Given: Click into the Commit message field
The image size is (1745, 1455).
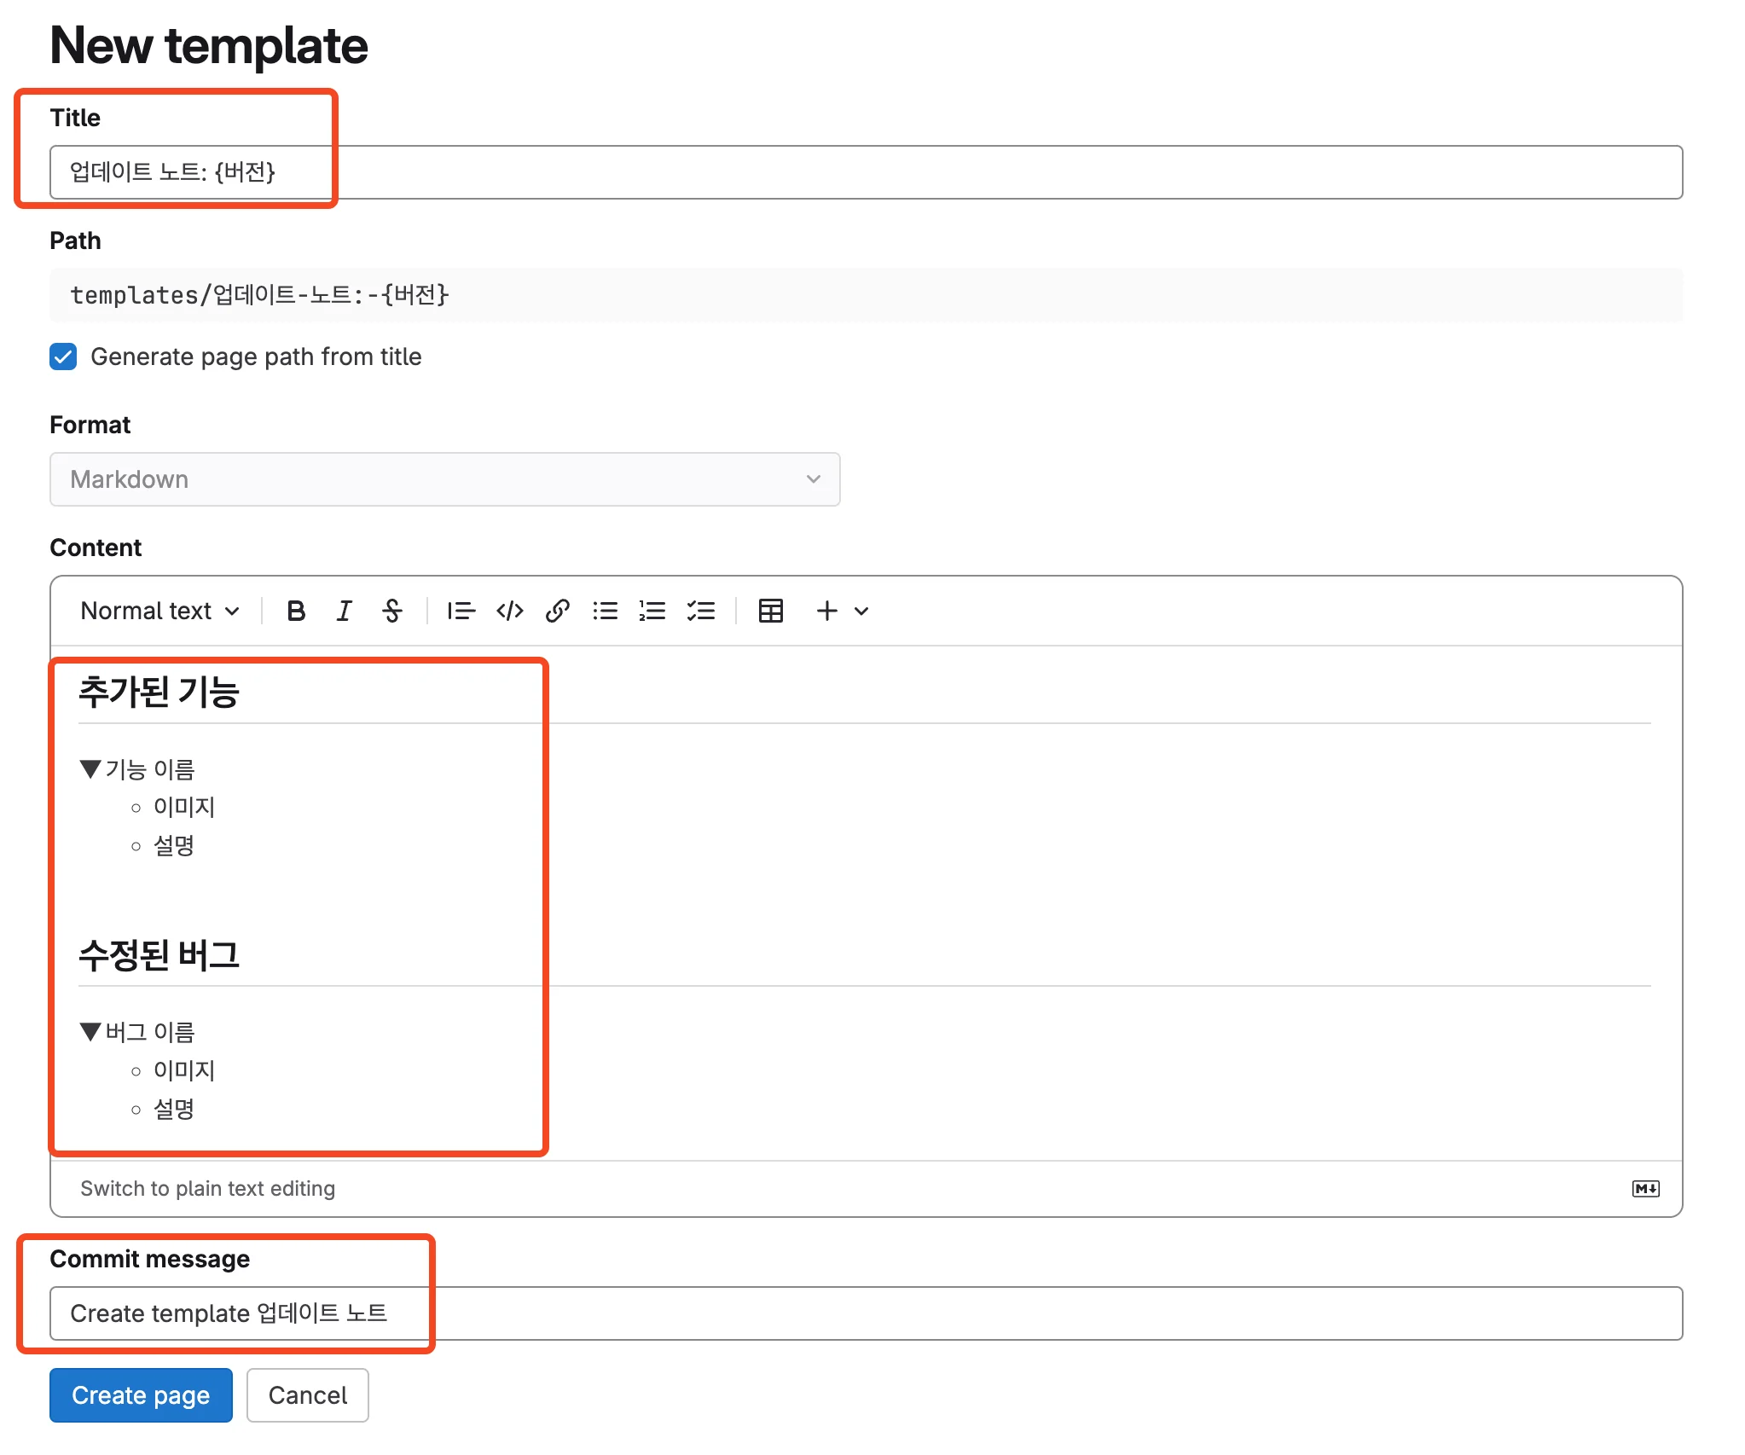Looking at the screenshot, I should [x=865, y=1313].
